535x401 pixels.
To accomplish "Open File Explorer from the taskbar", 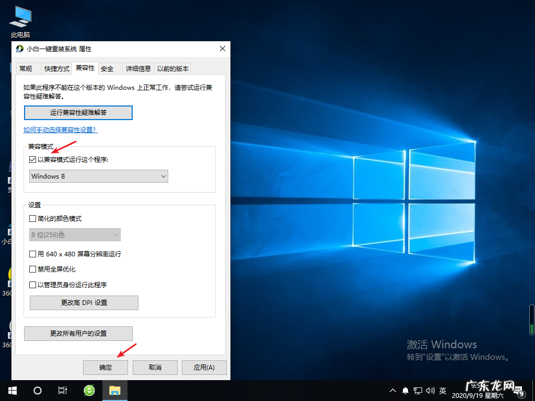I will [115, 390].
